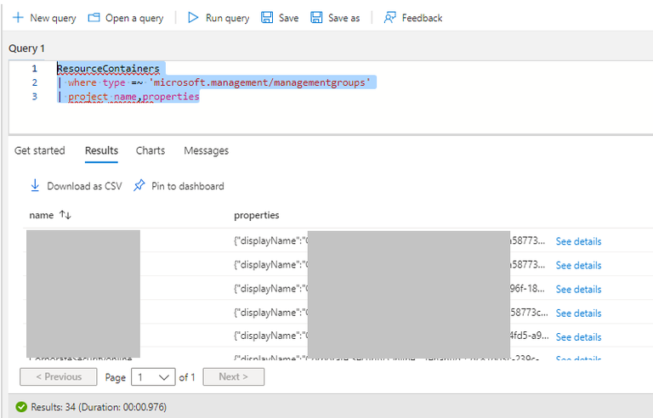Click the project name,properties line
Viewport: 653px width, 418px height.
[x=128, y=97]
